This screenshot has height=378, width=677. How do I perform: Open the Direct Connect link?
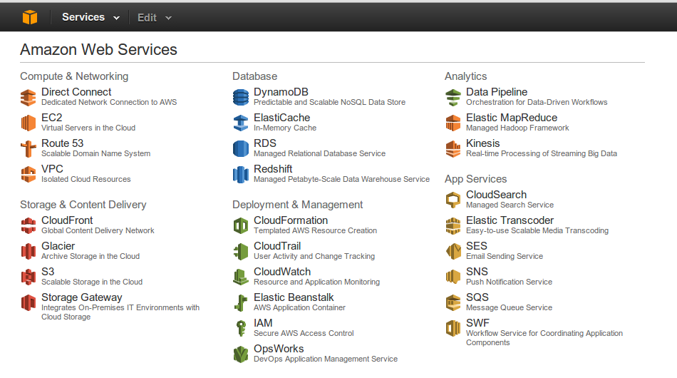pos(76,92)
